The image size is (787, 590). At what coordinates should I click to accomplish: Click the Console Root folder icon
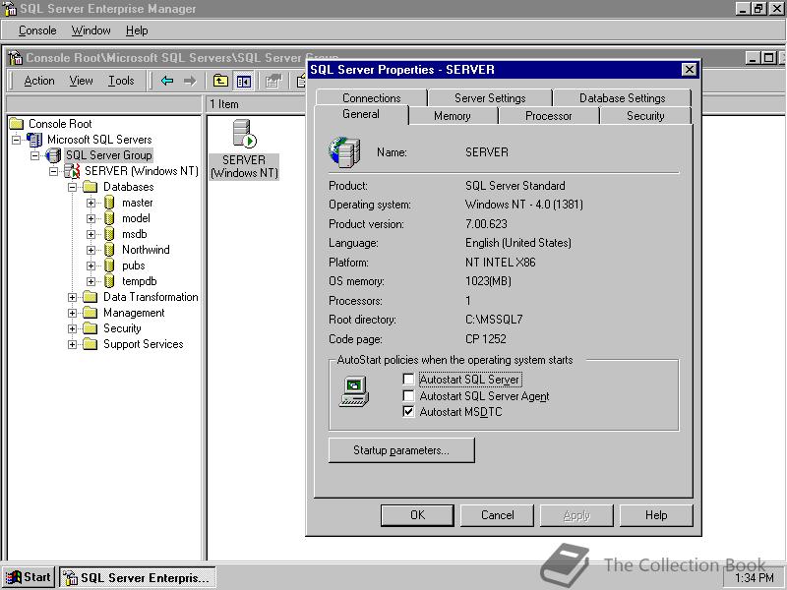(x=17, y=124)
